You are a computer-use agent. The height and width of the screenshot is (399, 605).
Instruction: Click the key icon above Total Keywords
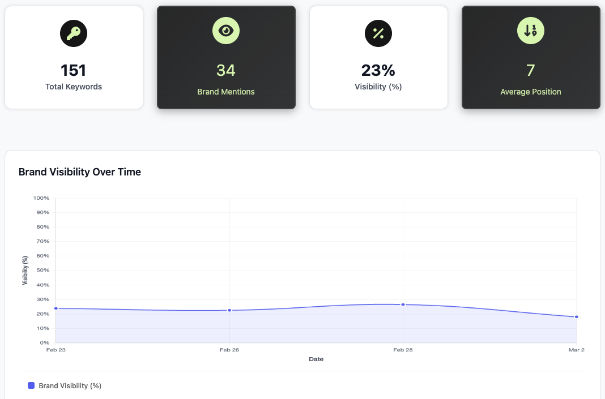(74, 33)
